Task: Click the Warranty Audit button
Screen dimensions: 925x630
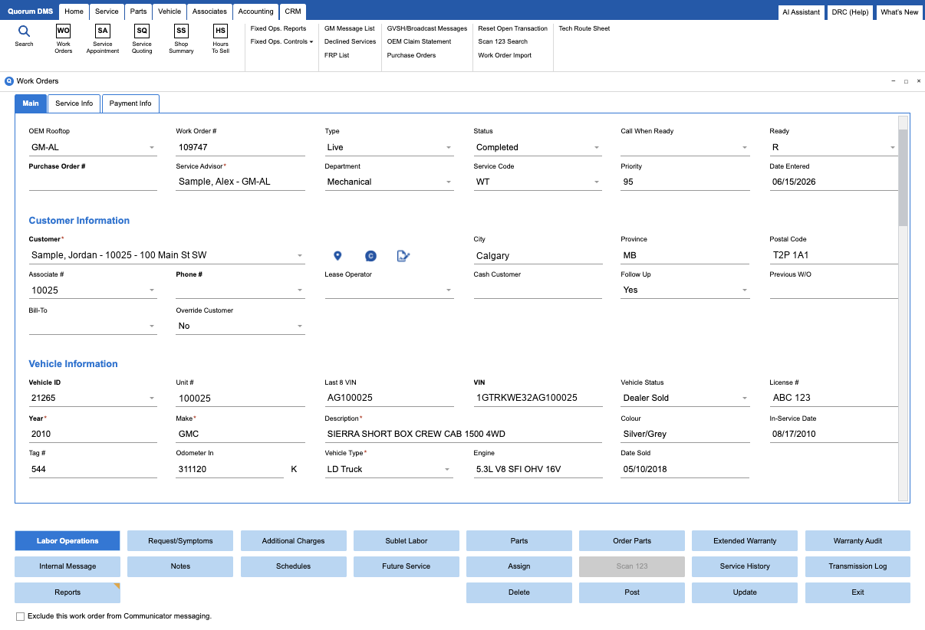Action: [858, 540]
